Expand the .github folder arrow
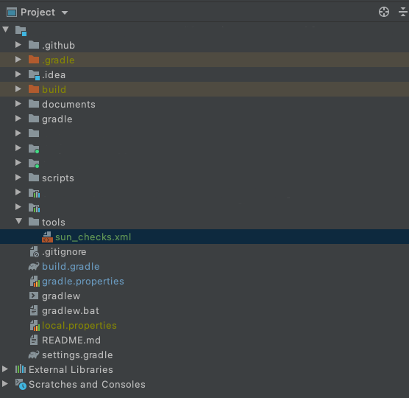The width and height of the screenshot is (409, 398). click(18, 45)
